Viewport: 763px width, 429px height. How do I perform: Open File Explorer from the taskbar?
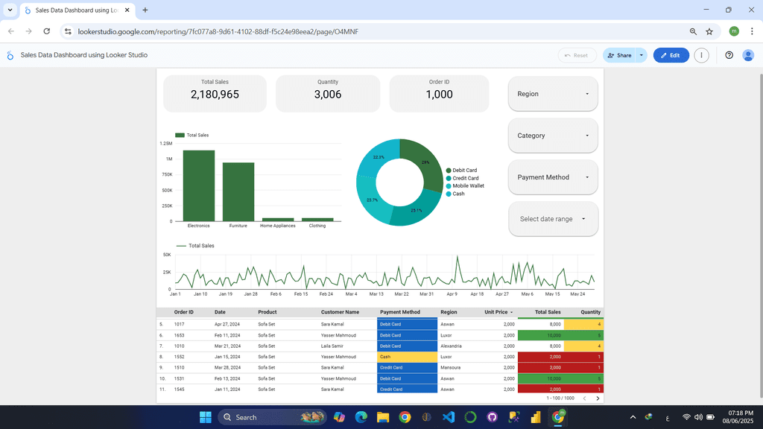[x=382, y=417]
